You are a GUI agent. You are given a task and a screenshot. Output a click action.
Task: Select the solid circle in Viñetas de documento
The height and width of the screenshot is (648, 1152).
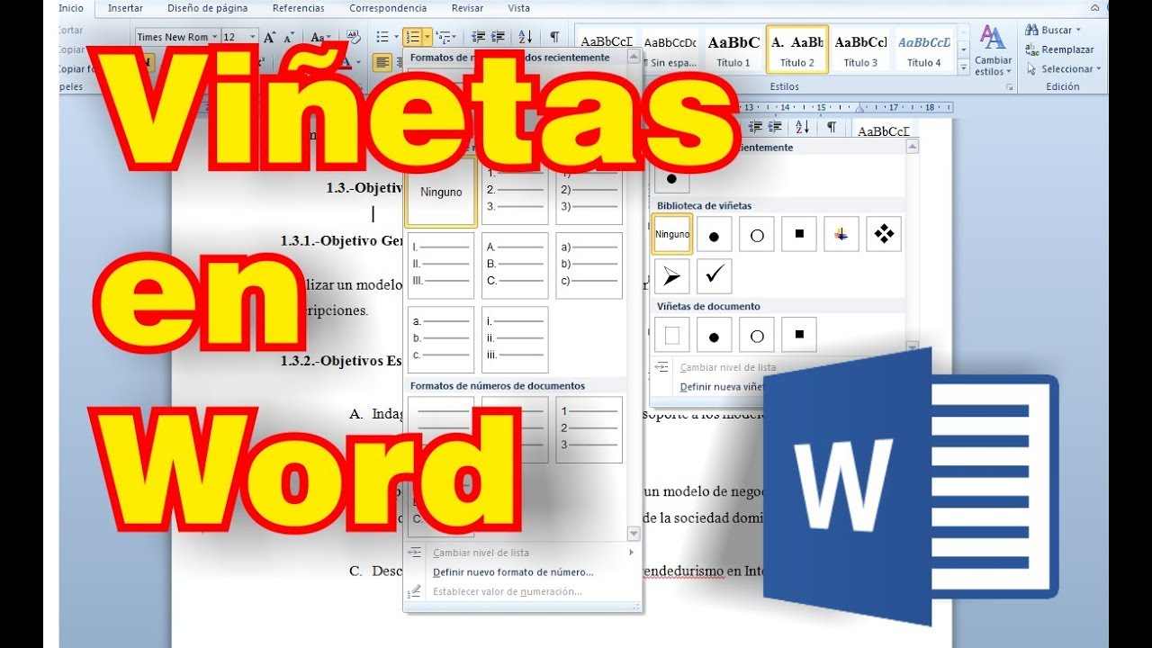[715, 335]
